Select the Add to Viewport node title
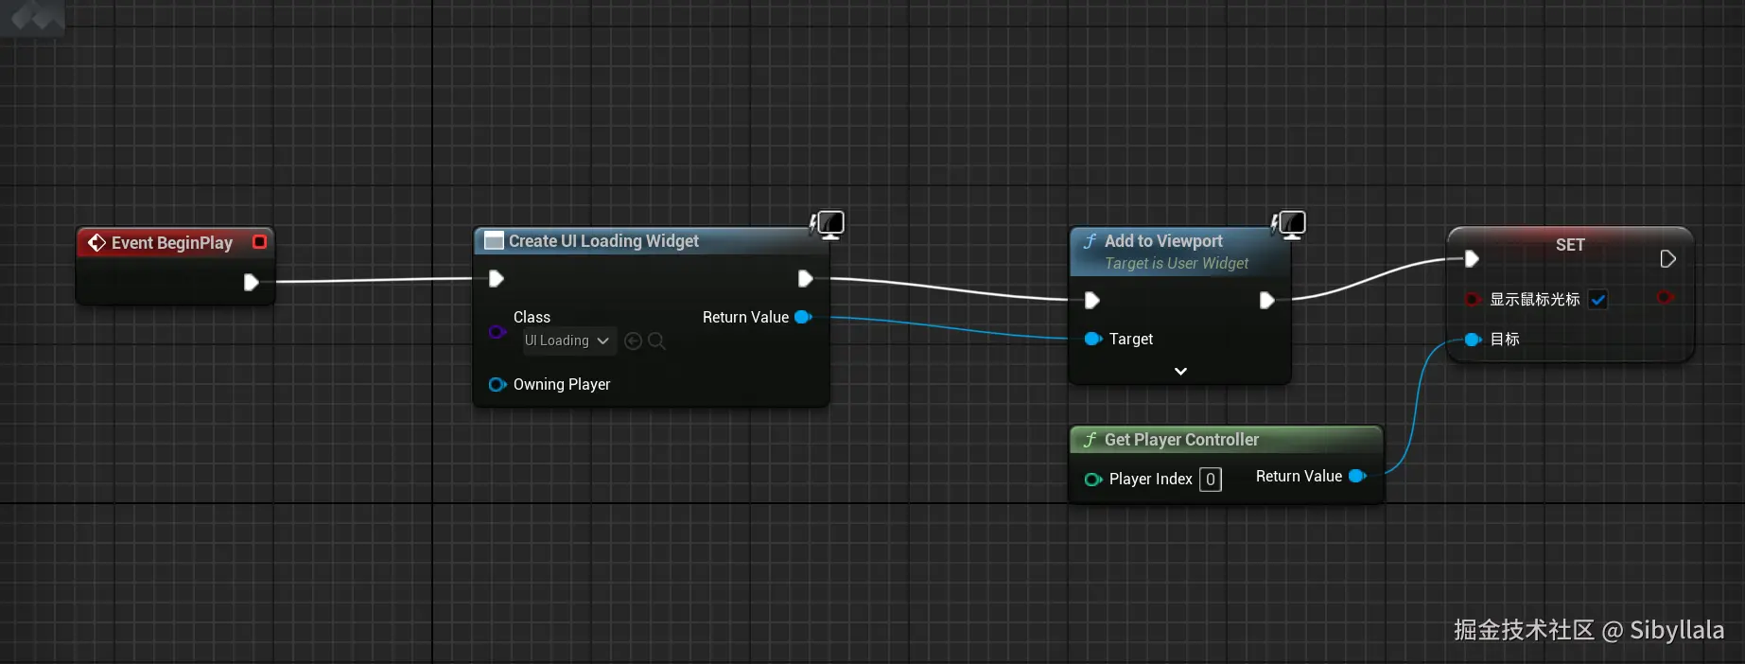Viewport: 1745px width, 664px height. [x=1163, y=241]
